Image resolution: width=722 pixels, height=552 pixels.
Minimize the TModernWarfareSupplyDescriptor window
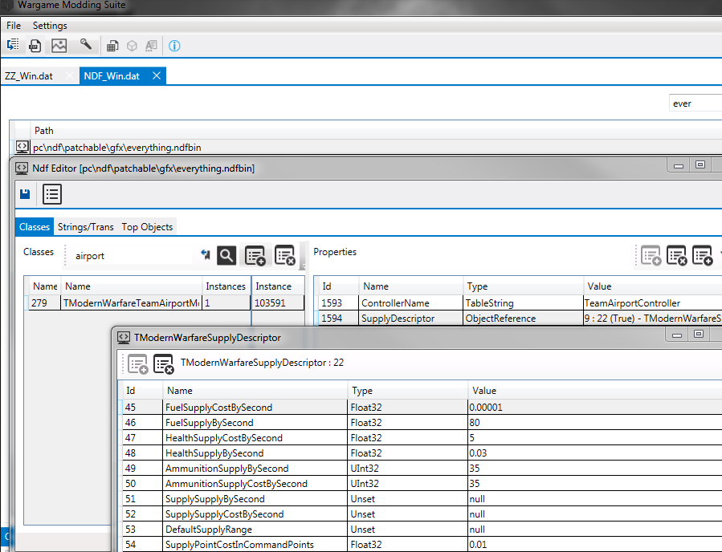[677, 335]
